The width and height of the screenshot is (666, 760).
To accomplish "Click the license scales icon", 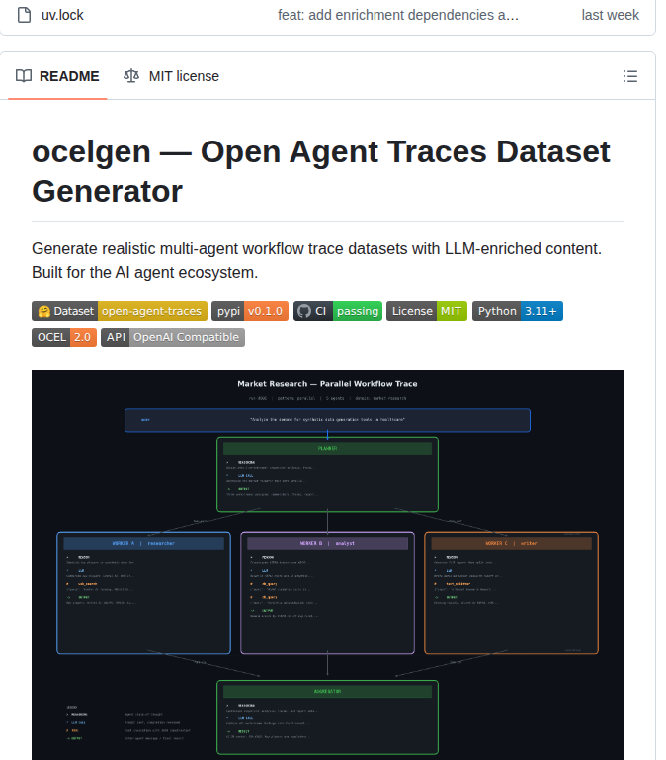I will click(x=131, y=76).
